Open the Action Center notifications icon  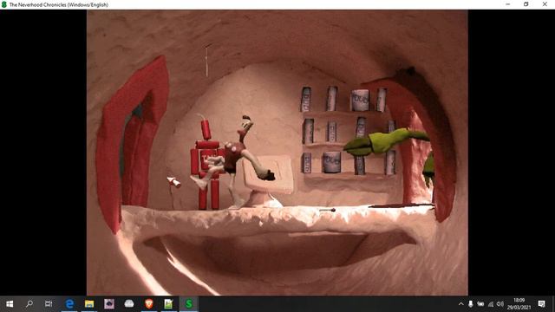541,303
